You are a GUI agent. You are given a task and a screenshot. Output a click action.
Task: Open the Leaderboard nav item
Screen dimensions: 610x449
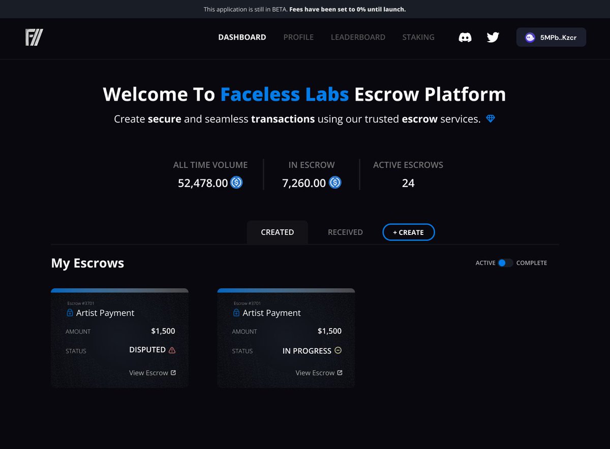358,37
